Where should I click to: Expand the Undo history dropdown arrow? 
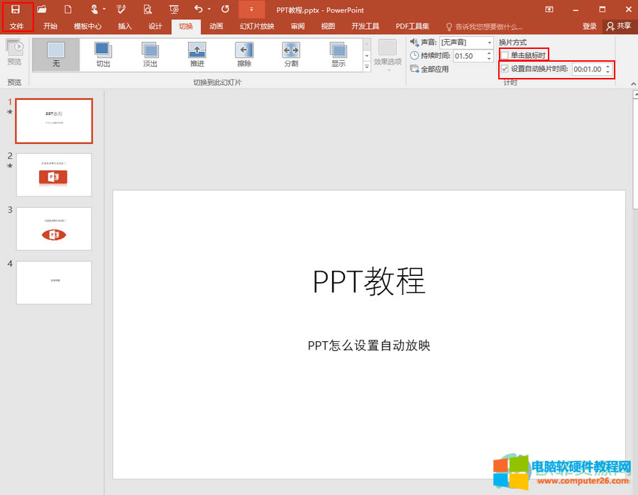point(209,10)
